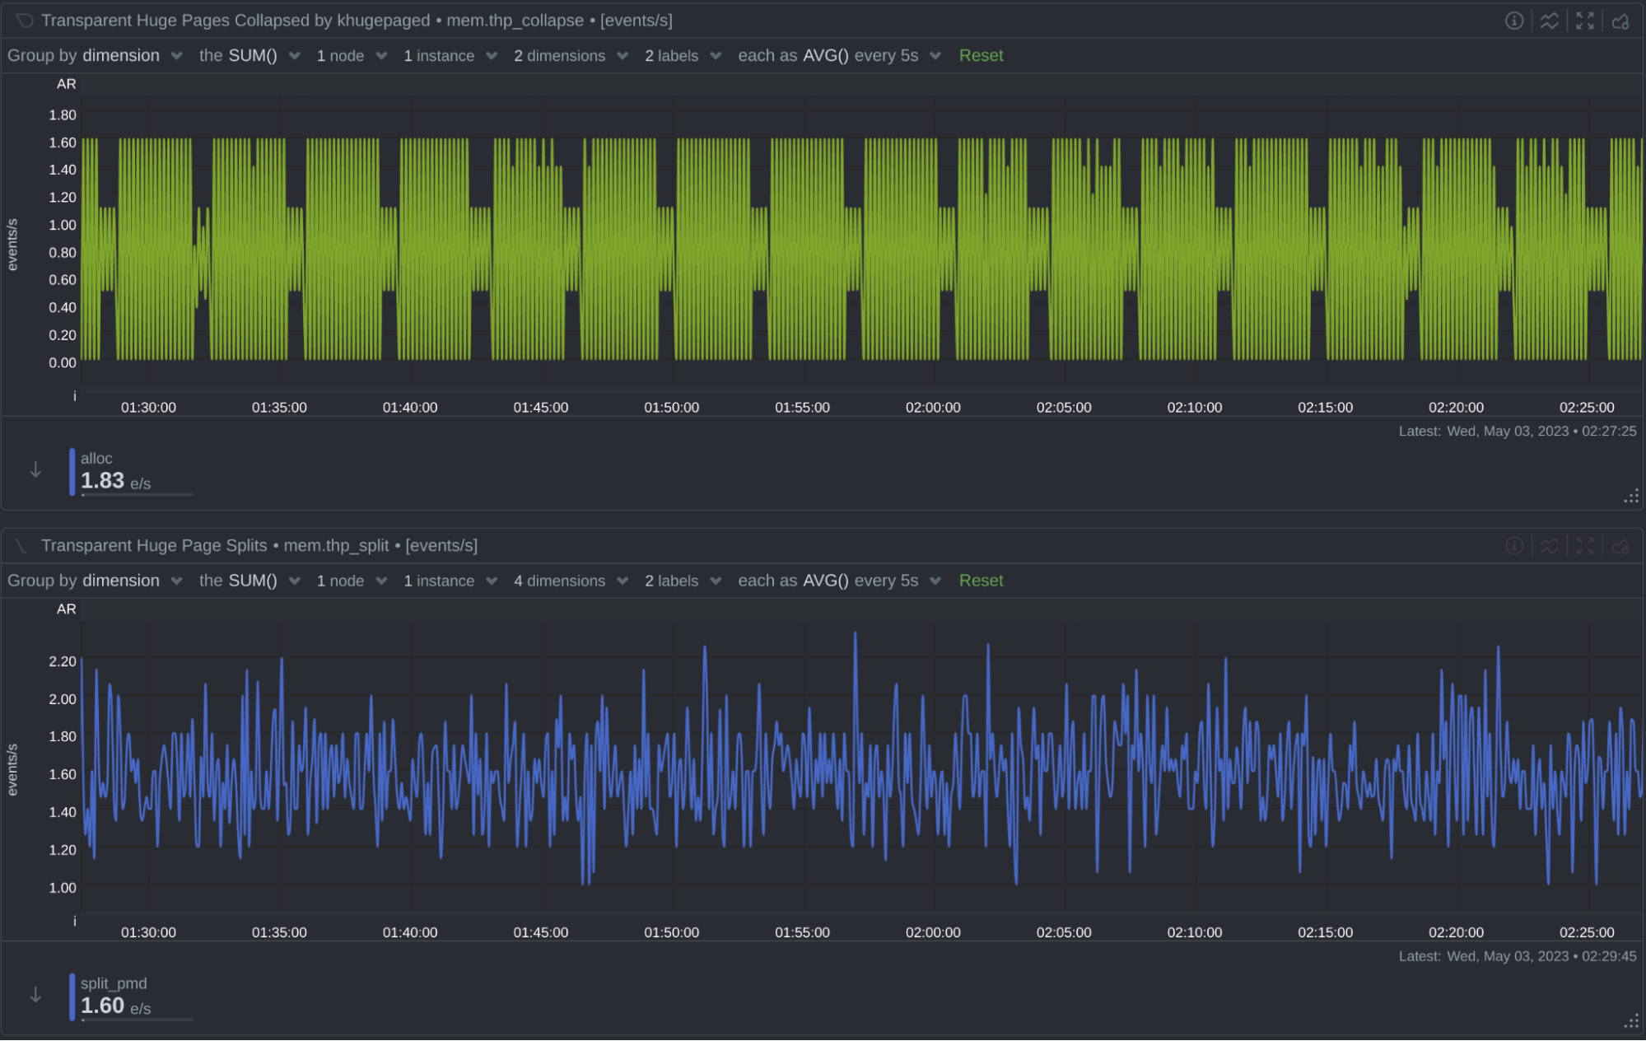
Task: Click alloc blue color bar
Action: [72, 471]
